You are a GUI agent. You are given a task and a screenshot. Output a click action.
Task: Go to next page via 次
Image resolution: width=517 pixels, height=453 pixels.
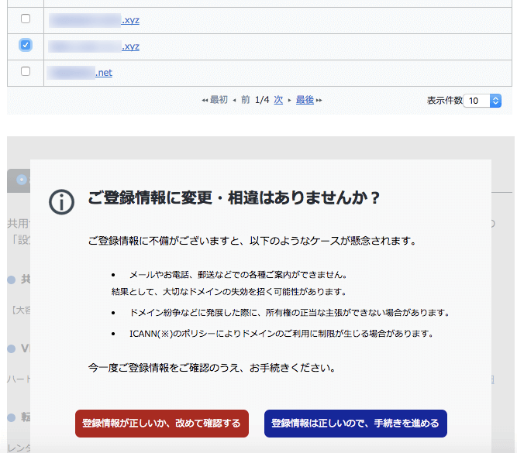[x=278, y=100]
